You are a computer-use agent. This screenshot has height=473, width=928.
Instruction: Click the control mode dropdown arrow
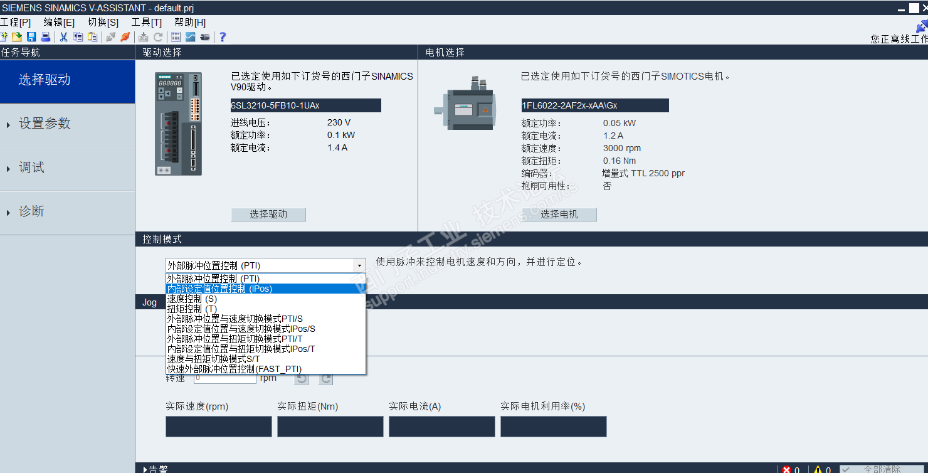click(x=359, y=265)
